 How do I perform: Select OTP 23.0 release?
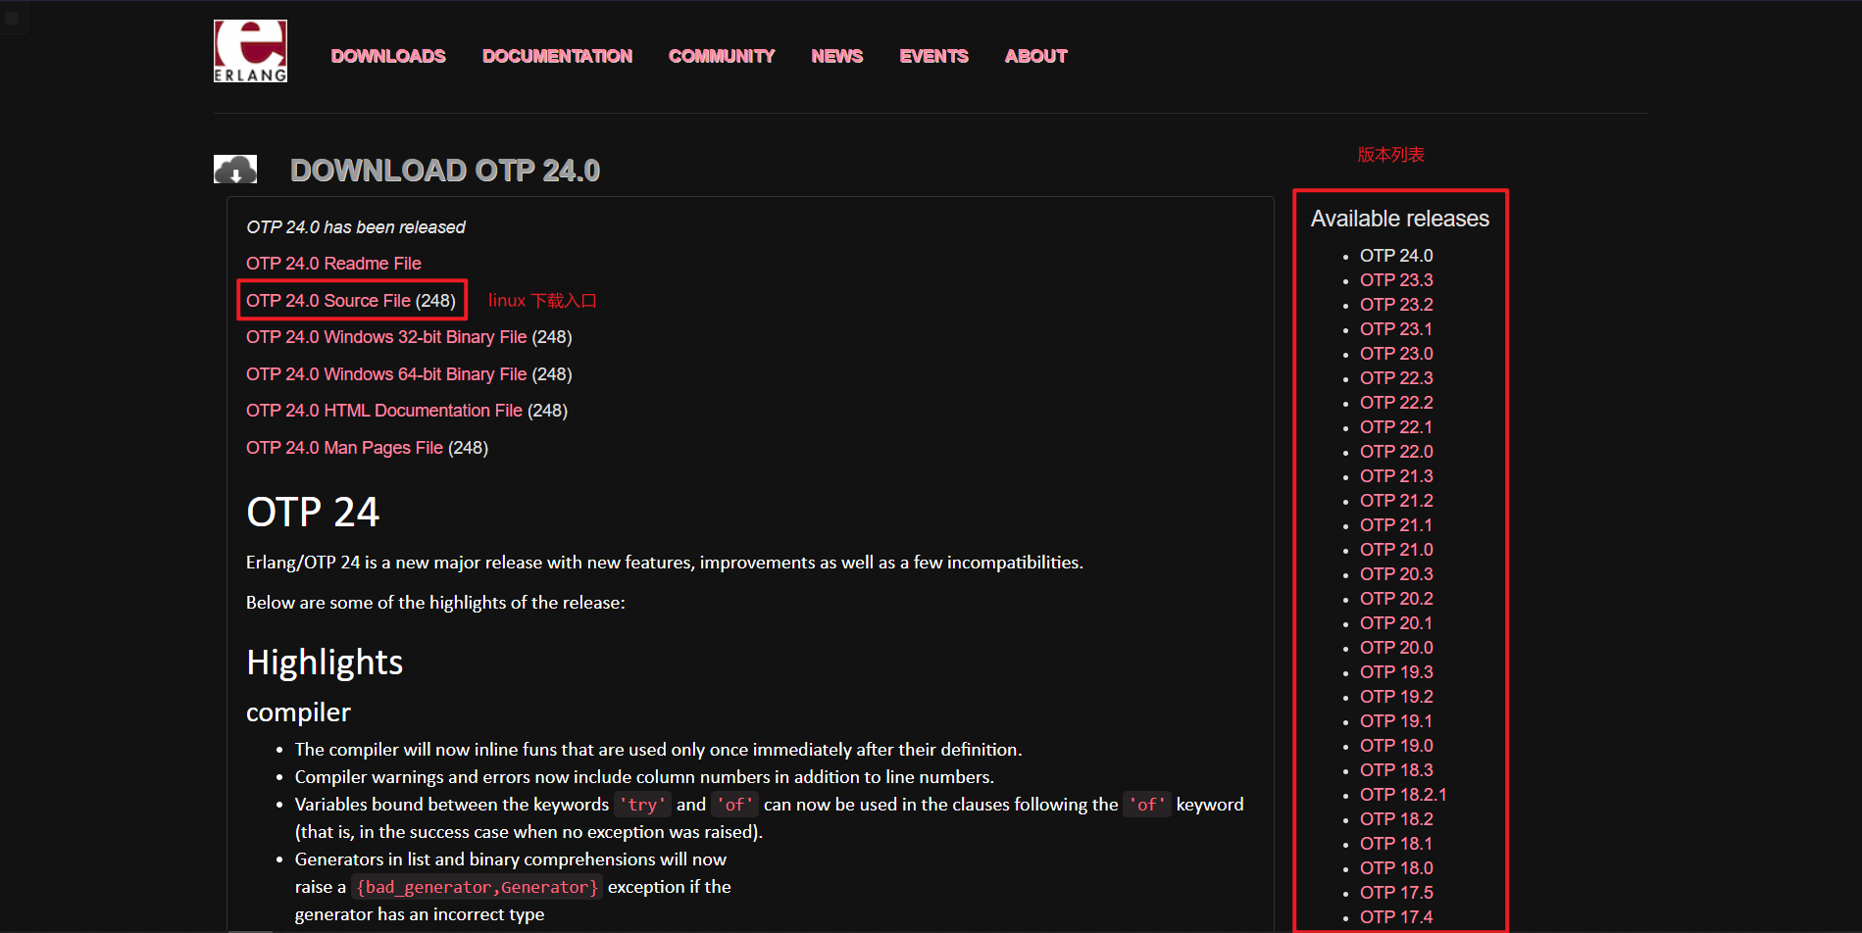(x=1396, y=354)
